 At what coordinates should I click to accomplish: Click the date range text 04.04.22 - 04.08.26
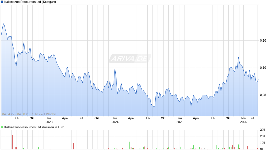[x=16, y=114]
